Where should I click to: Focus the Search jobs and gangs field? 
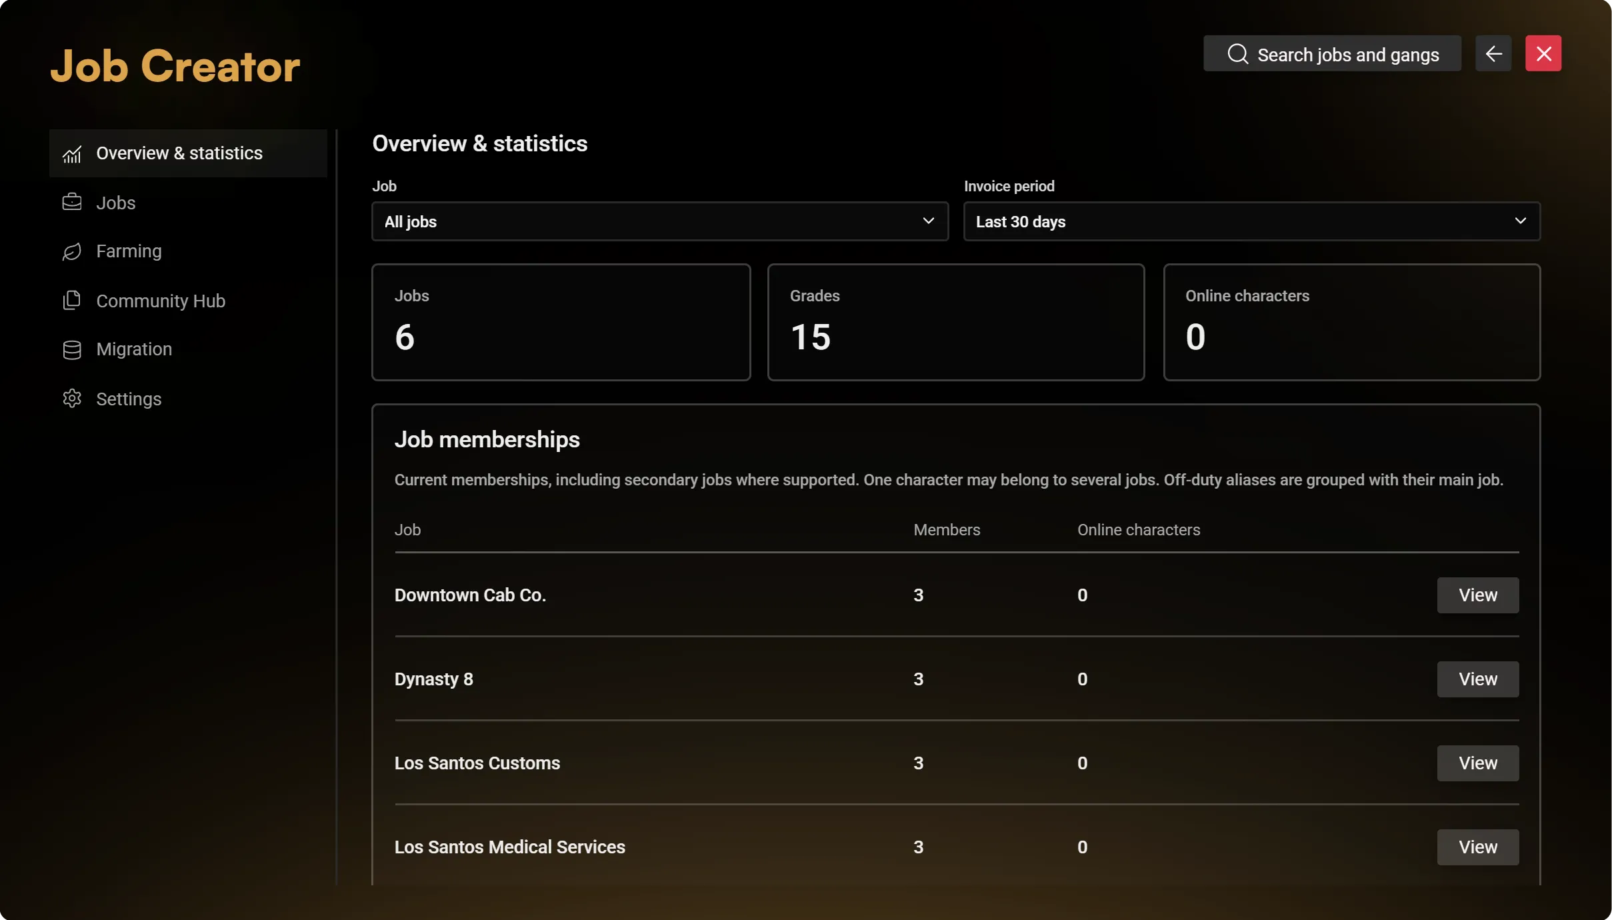(x=1332, y=53)
